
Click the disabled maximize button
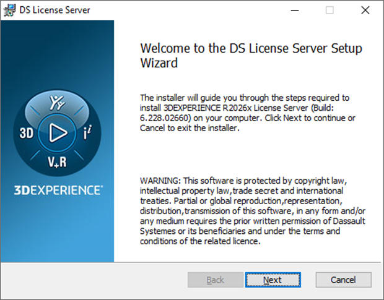[329, 10]
